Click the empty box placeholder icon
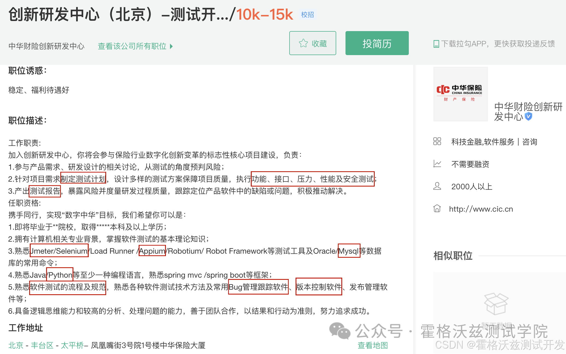Image resolution: width=566 pixels, height=354 pixels. 496,304
